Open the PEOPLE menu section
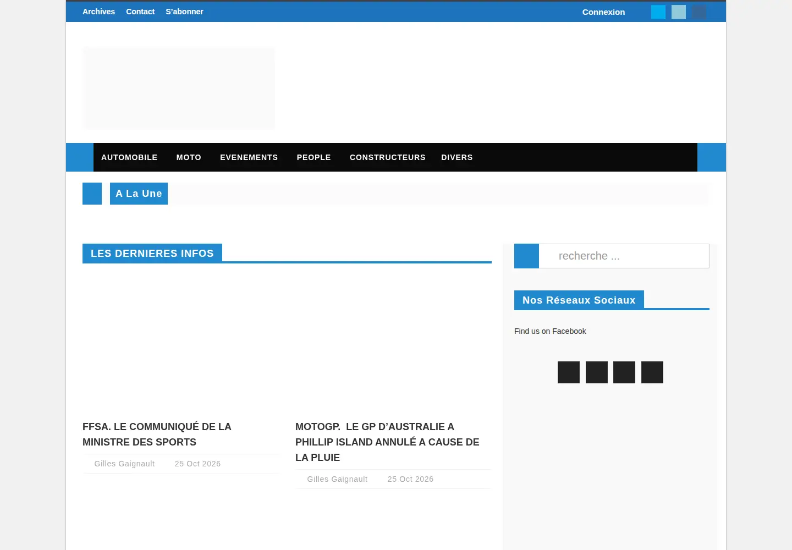Screen dimensions: 792x550 [x=313, y=157]
